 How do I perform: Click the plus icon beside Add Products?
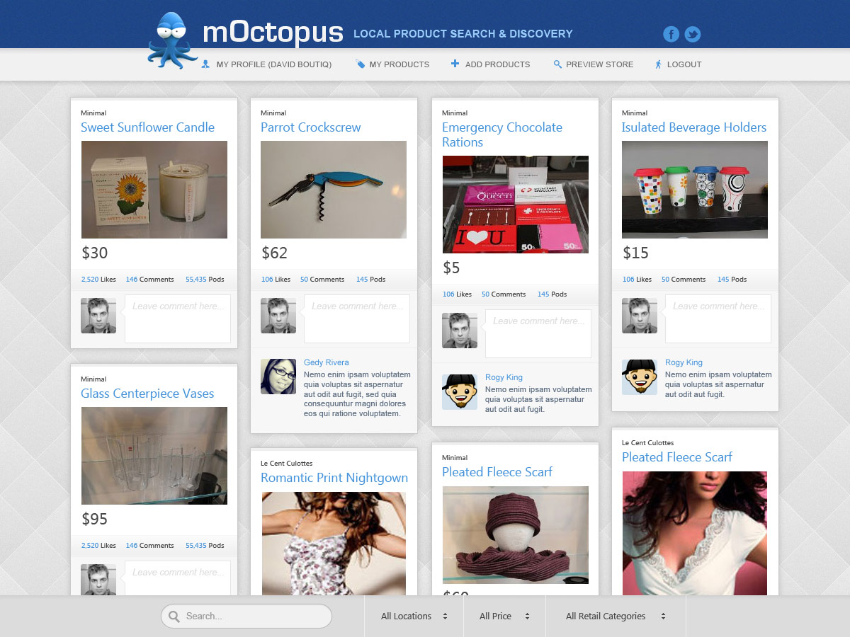455,64
